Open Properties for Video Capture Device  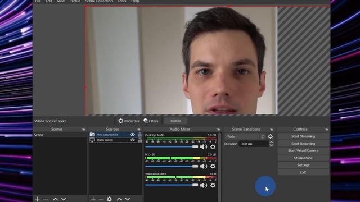tap(129, 121)
